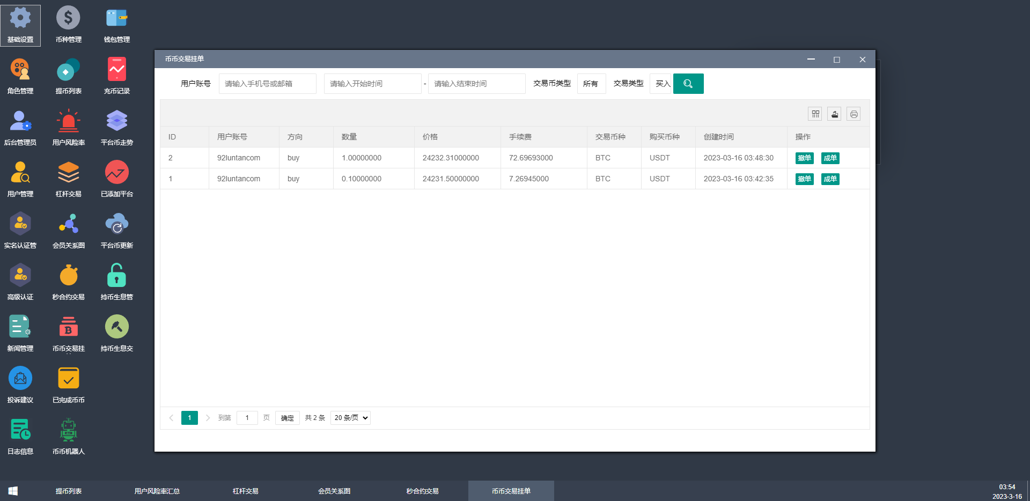The height and width of the screenshot is (501, 1030).
Task: Click the print table icon
Action: [854, 114]
